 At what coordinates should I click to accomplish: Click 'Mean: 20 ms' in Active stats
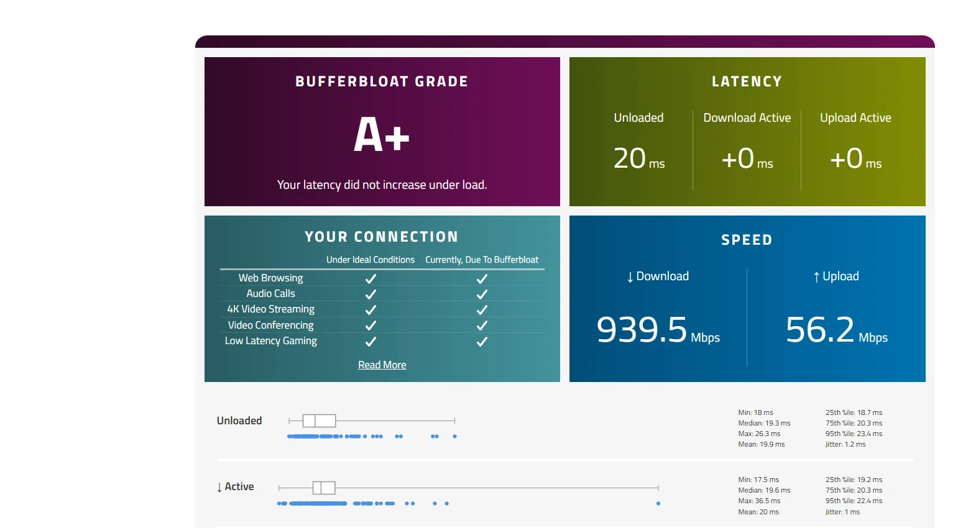tap(758, 512)
